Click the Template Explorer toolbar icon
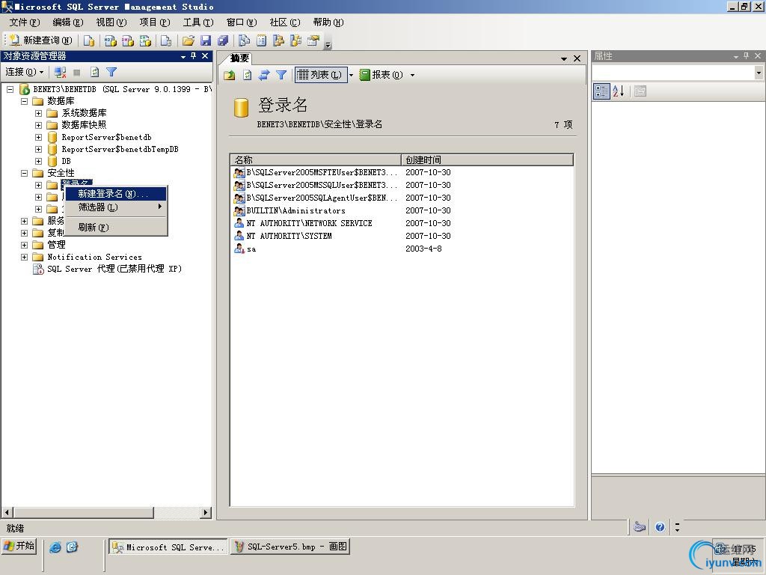 pos(295,40)
